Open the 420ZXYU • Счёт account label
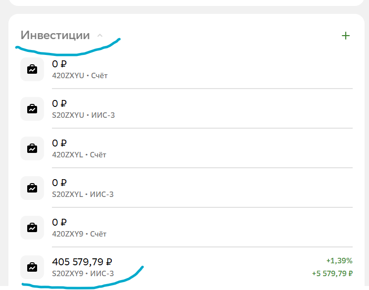This screenshot has width=369, height=290. point(80,76)
